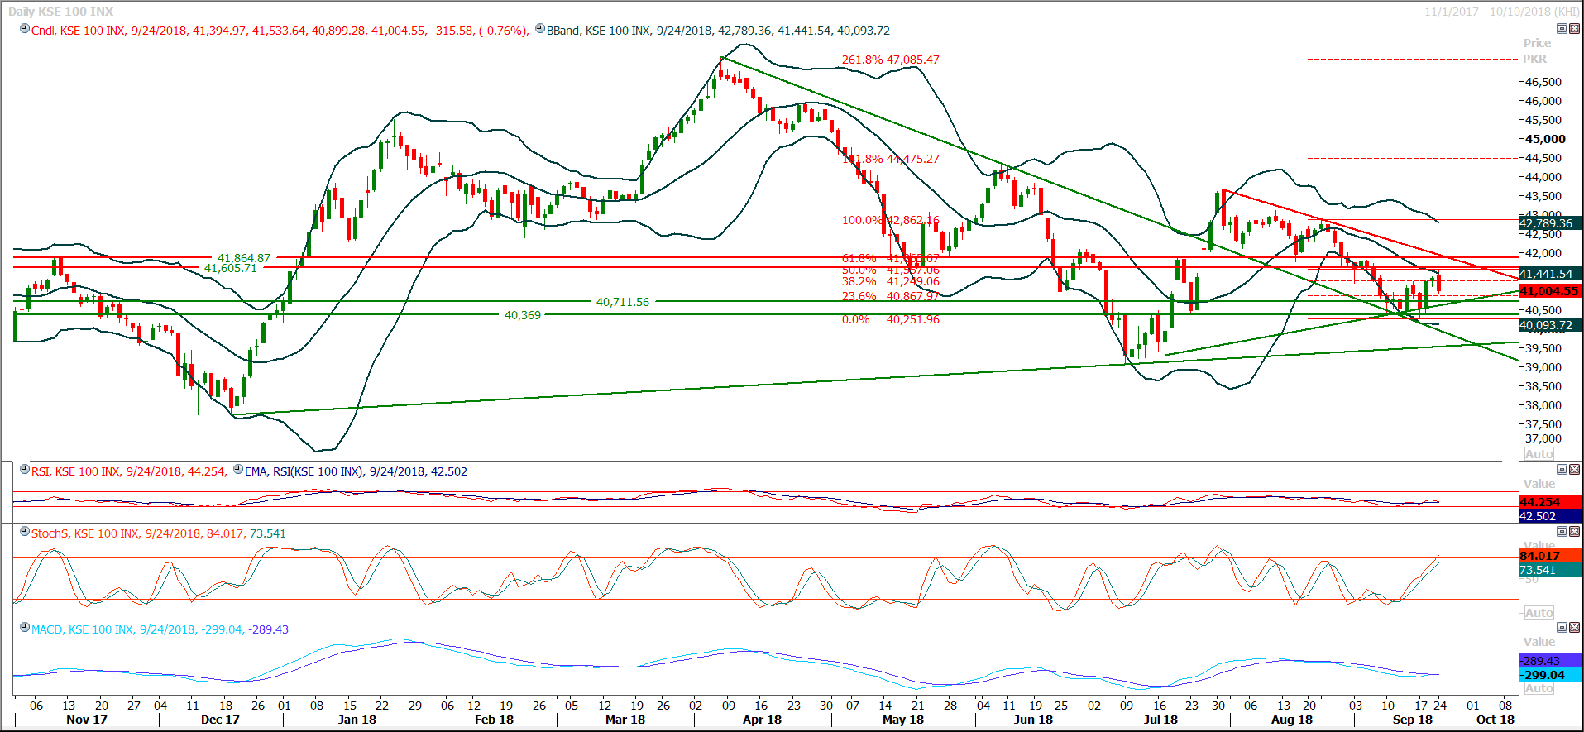This screenshot has height=732, width=1584.
Task: Click the Auto scale button of the price panel
Action: coord(1539,454)
